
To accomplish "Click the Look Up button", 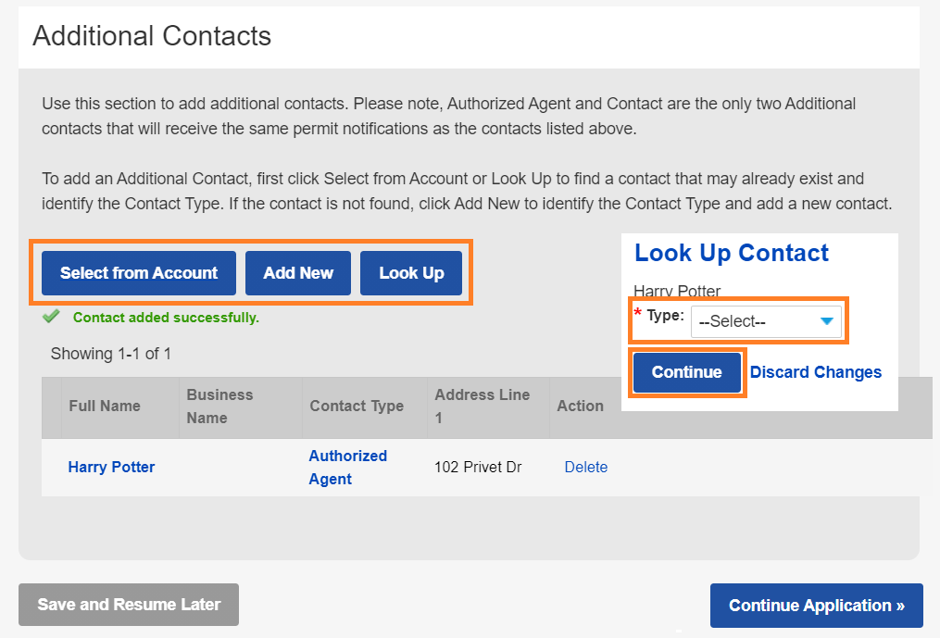I will pos(411,273).
